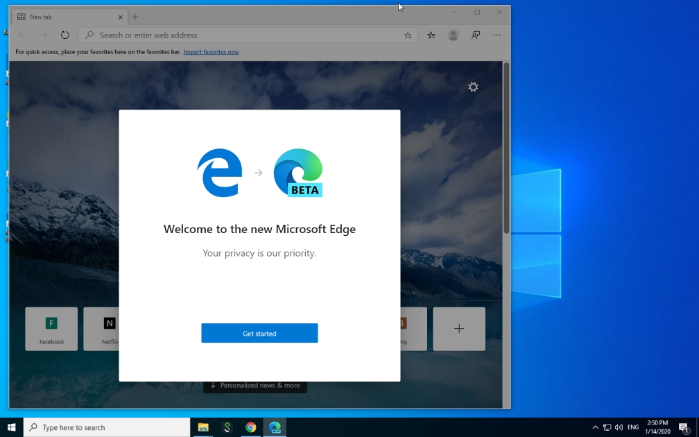Minimize the Edge browser window
Image resolution: width=699 pixels, height=437 pixels.
[x=455, y=12]
